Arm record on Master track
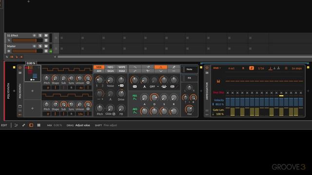Screen dimensions: 312x175 pos(34,46)
